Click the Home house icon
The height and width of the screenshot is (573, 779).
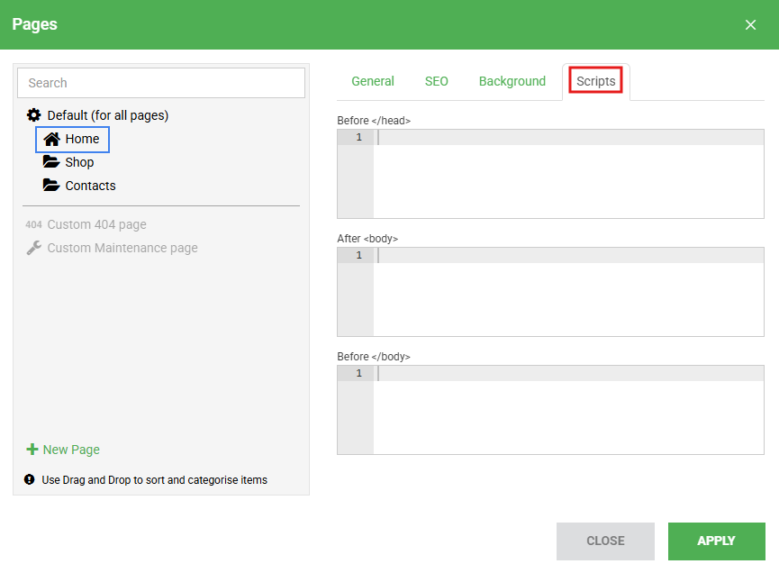[x=51, y=139]
